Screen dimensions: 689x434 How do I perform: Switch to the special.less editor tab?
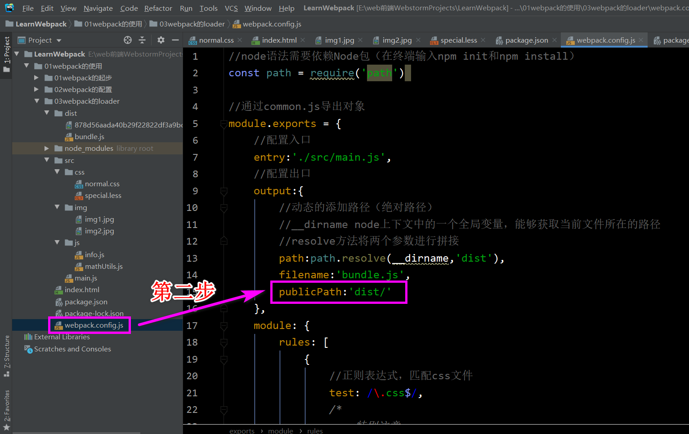(x=458, y=40)
